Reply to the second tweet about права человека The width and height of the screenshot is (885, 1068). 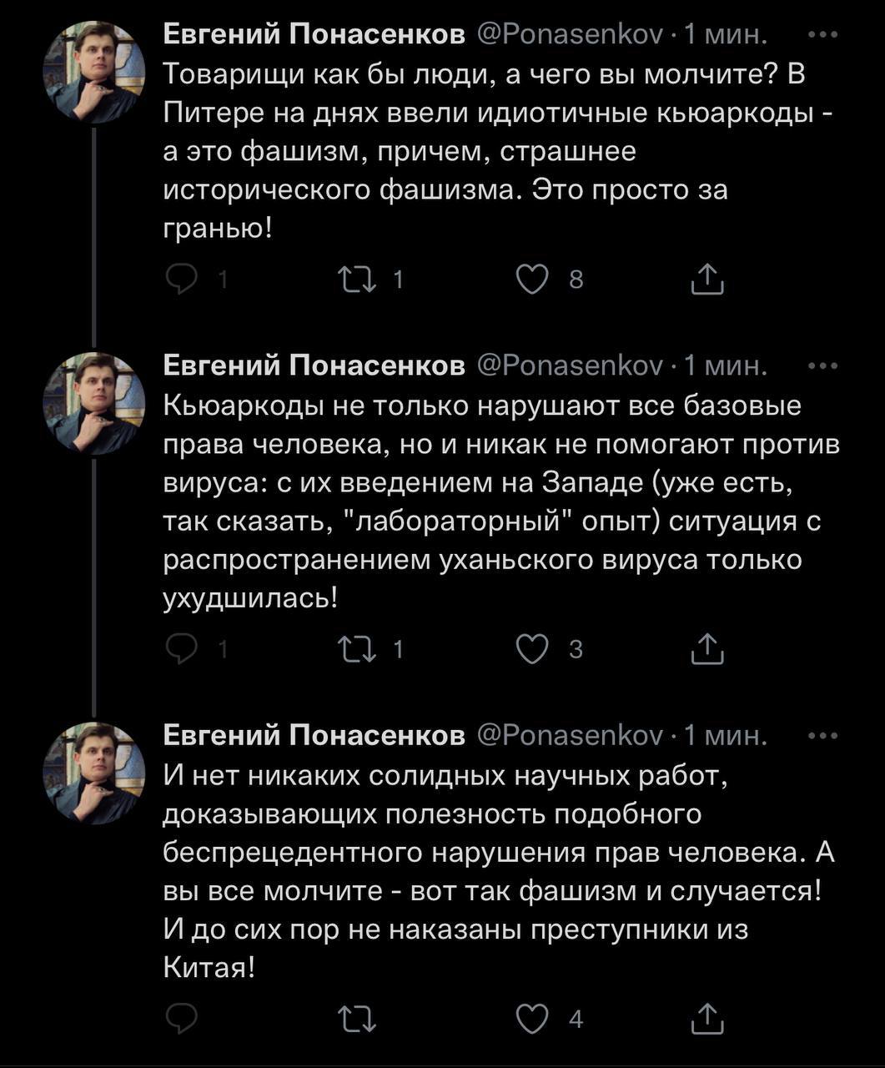click(179, 648)
